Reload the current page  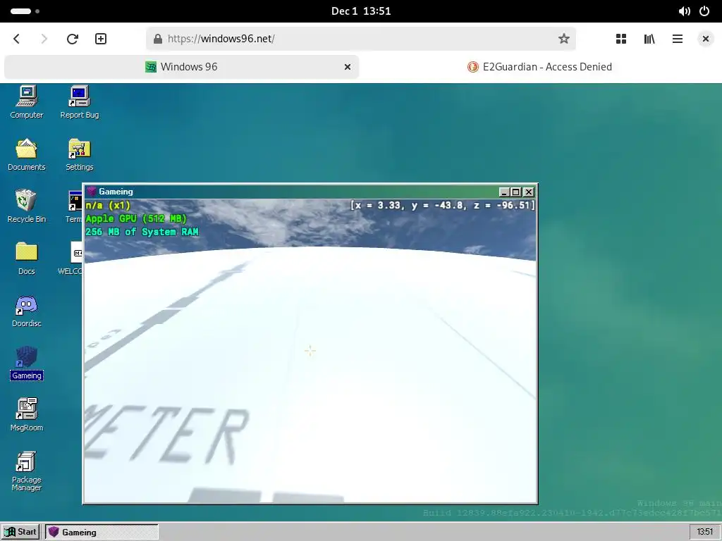click(73, 39)
